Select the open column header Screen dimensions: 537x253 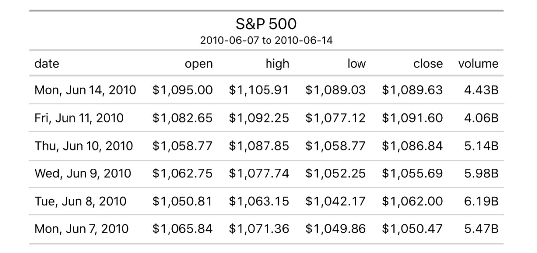(198, 64)
